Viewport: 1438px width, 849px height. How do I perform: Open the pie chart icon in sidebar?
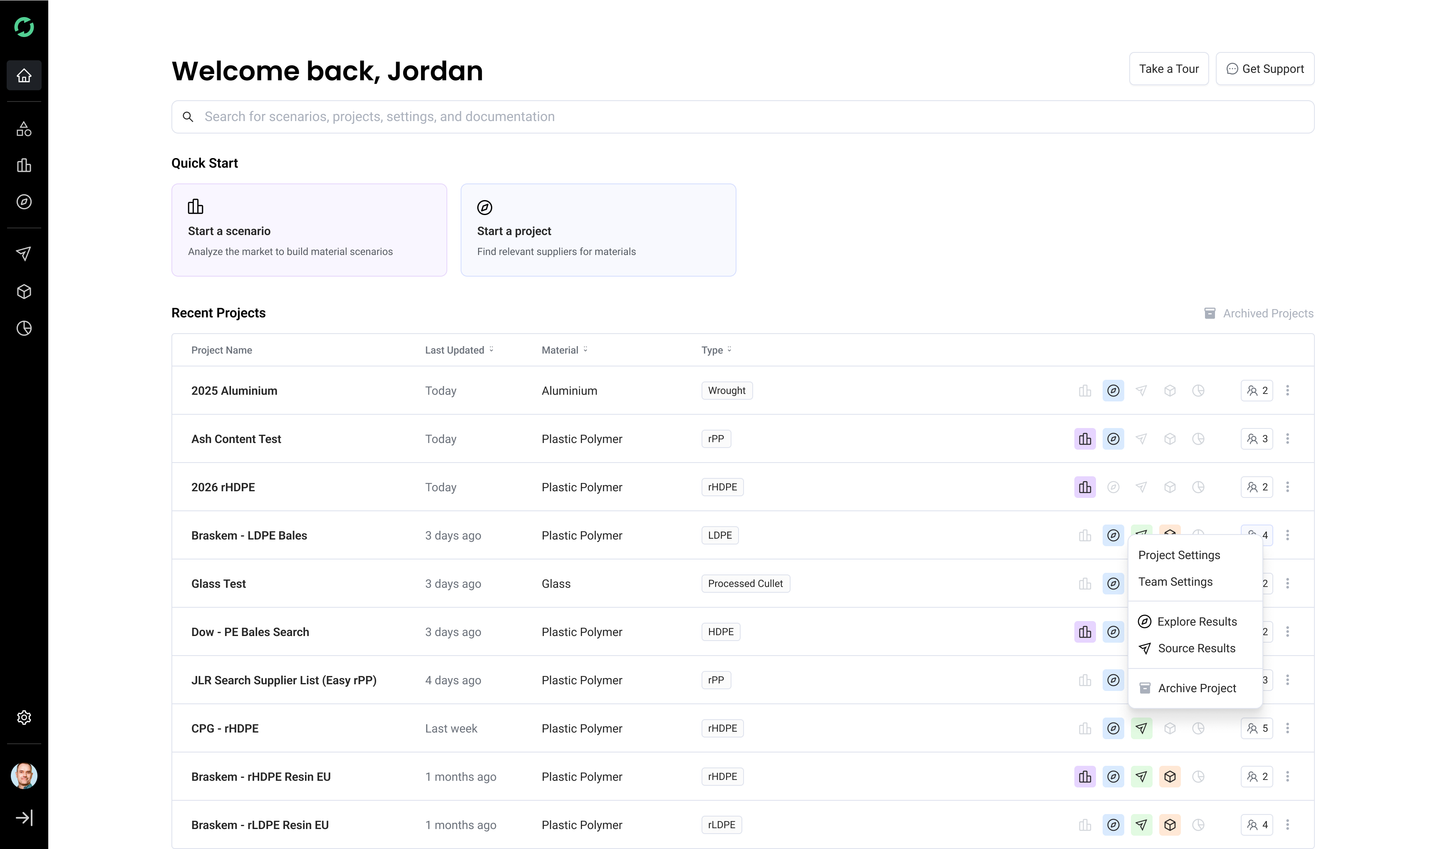[24, 328]
